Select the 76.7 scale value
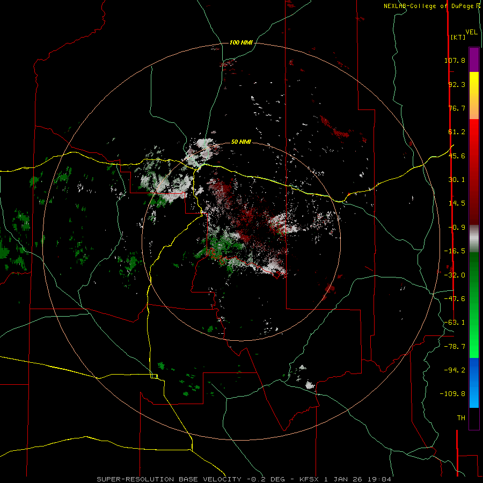483x483 pixels. [x=457, y=108]
